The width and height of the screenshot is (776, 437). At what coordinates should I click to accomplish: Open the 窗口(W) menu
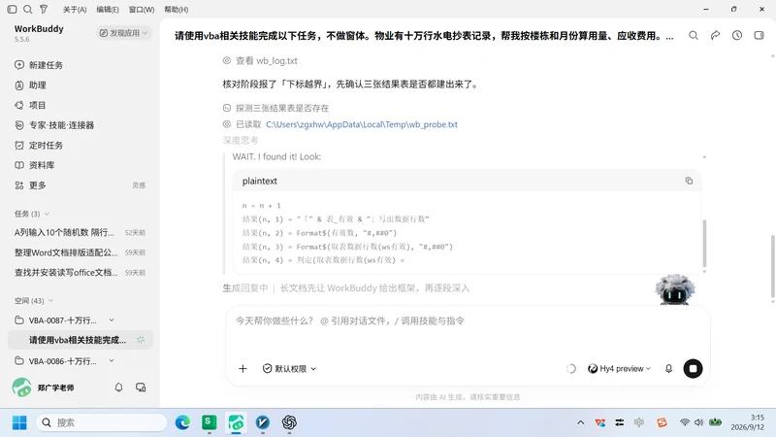click(x=141, y=10)
